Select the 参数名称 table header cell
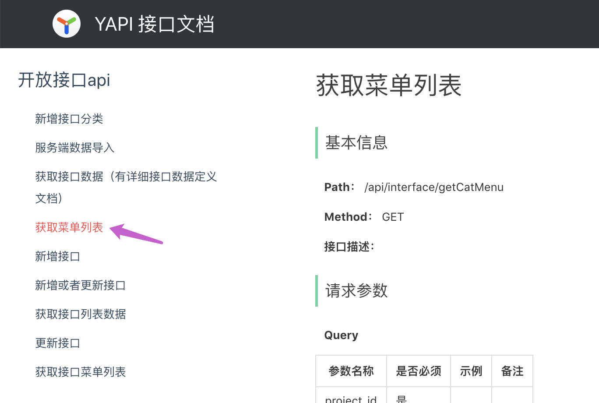 point(351,371)
